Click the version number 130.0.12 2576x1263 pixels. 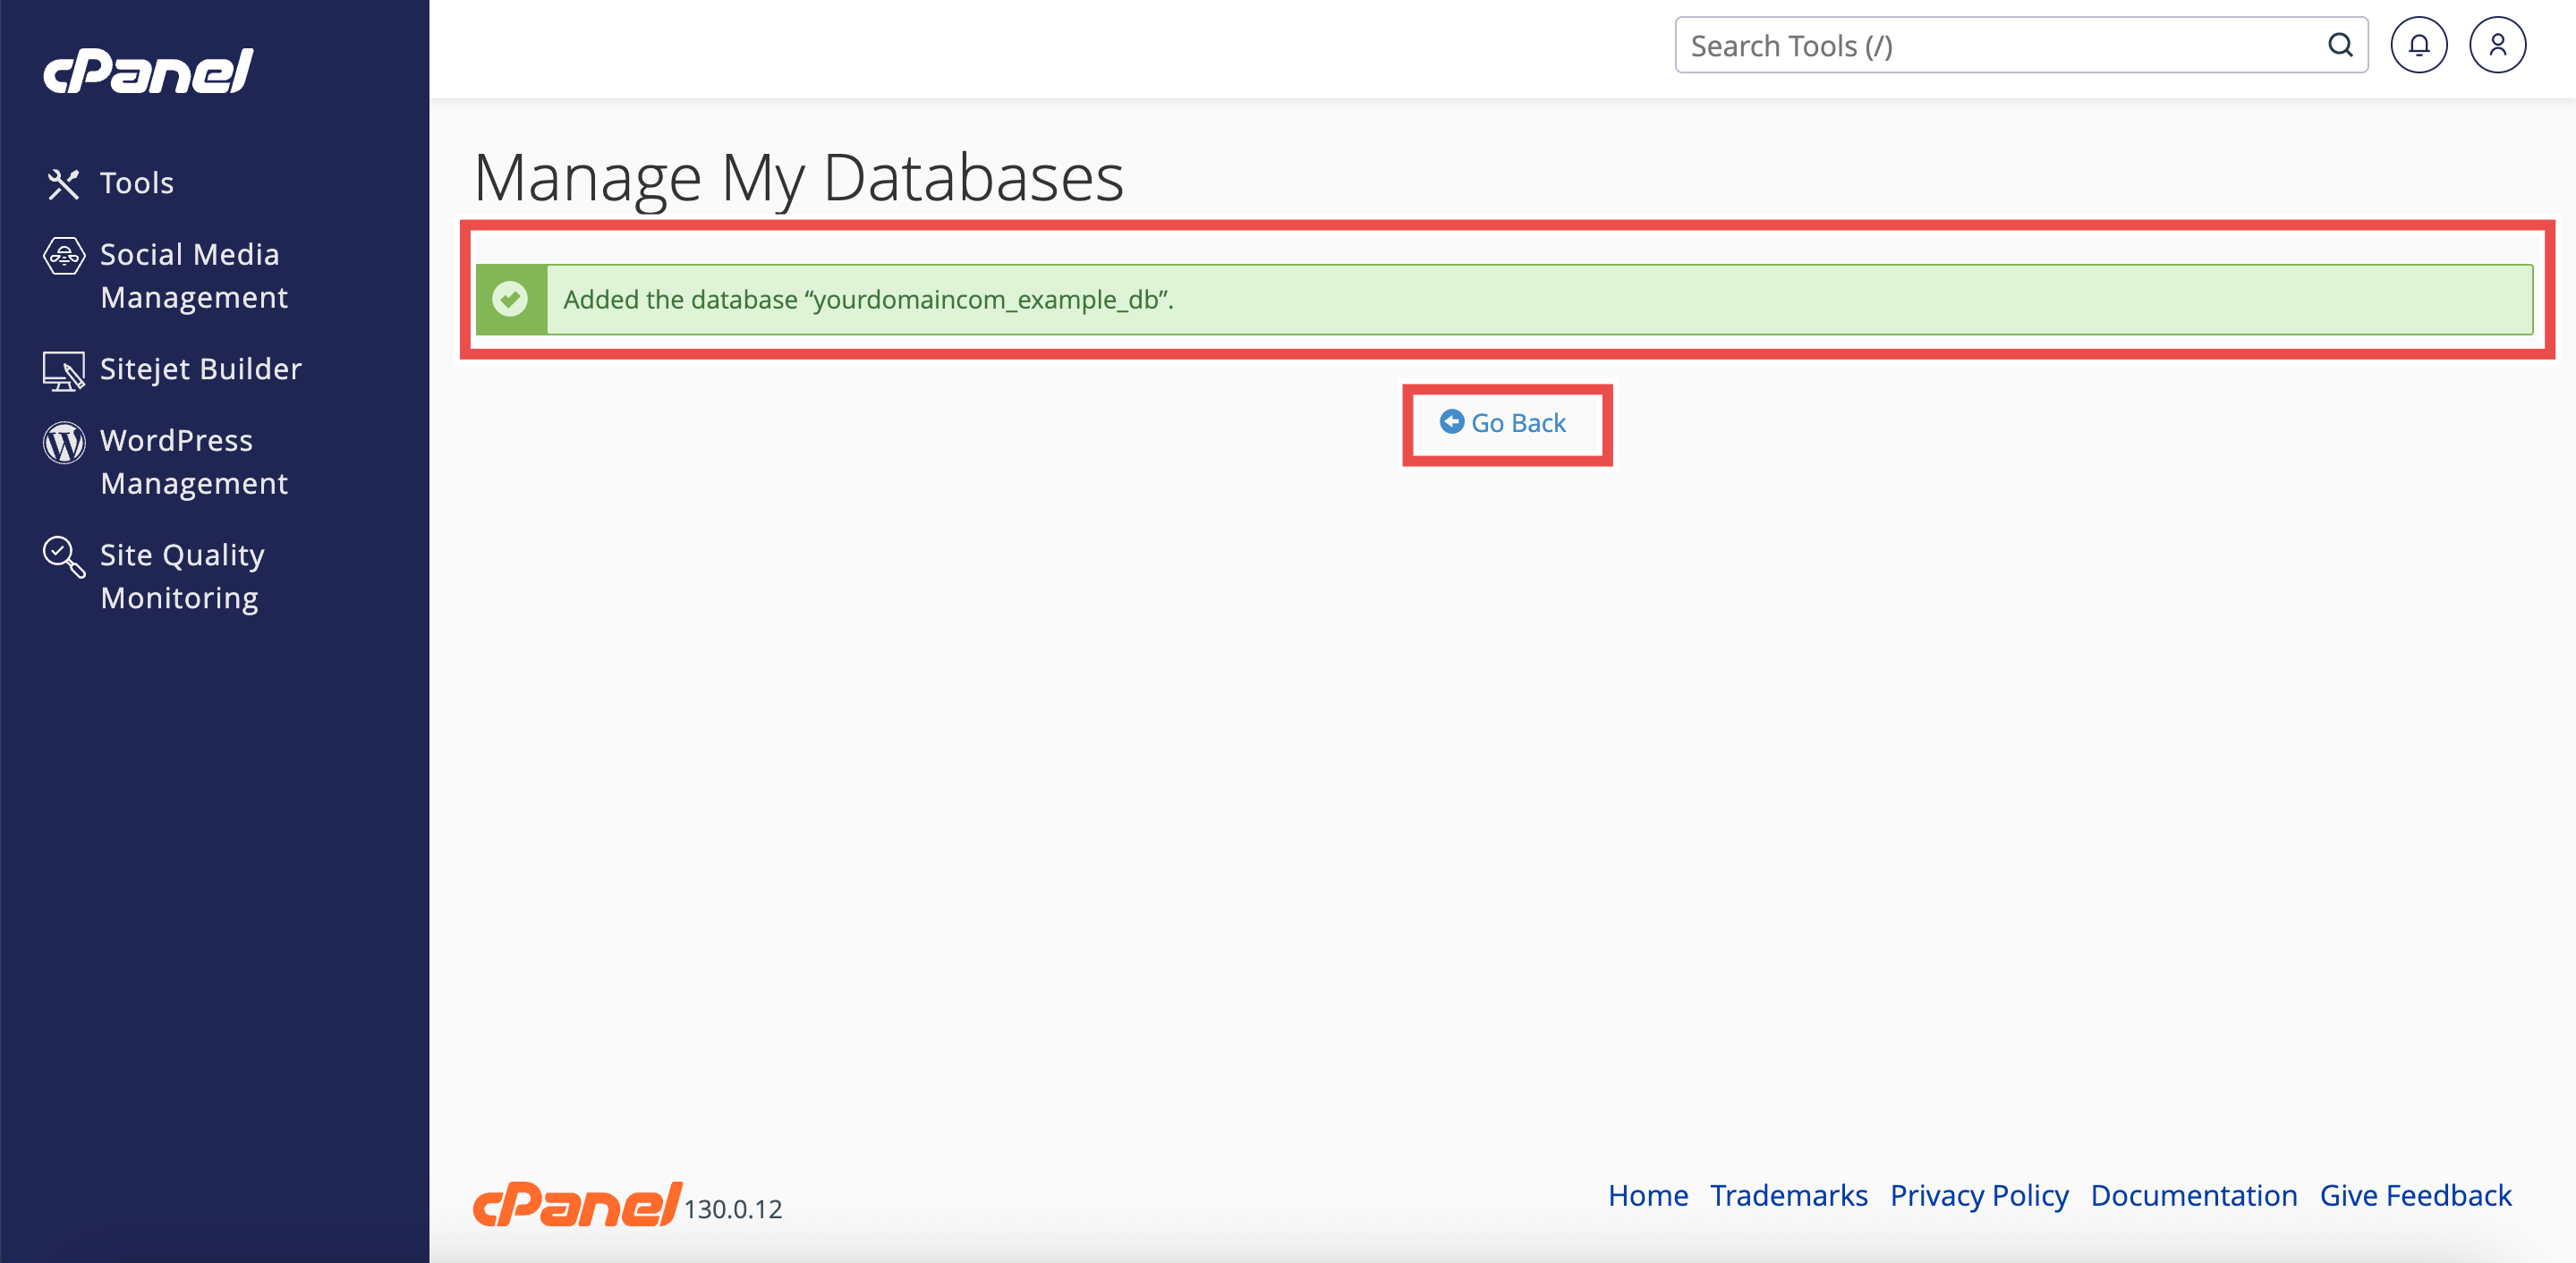click(x=733, y=1210)
